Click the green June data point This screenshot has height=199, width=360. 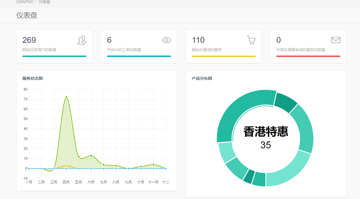[x=91, y=156]
